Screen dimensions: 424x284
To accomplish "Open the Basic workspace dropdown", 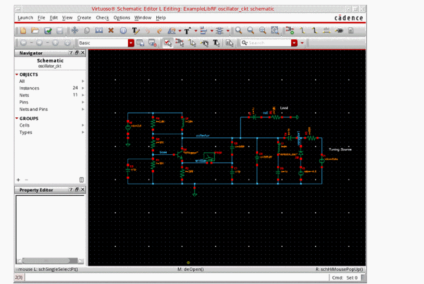I will pyautogui.click(x=131, y=43).
